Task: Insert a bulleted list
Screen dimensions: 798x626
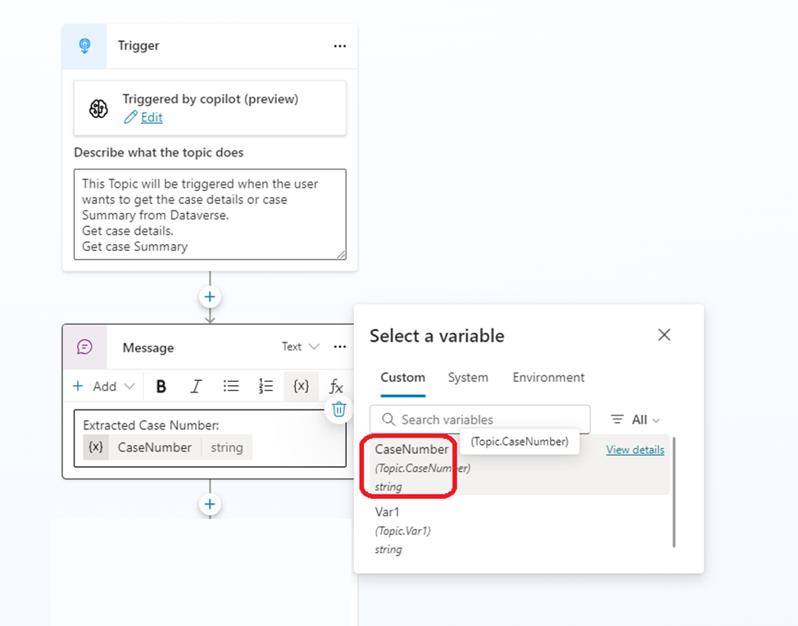Action: (231, 387)
